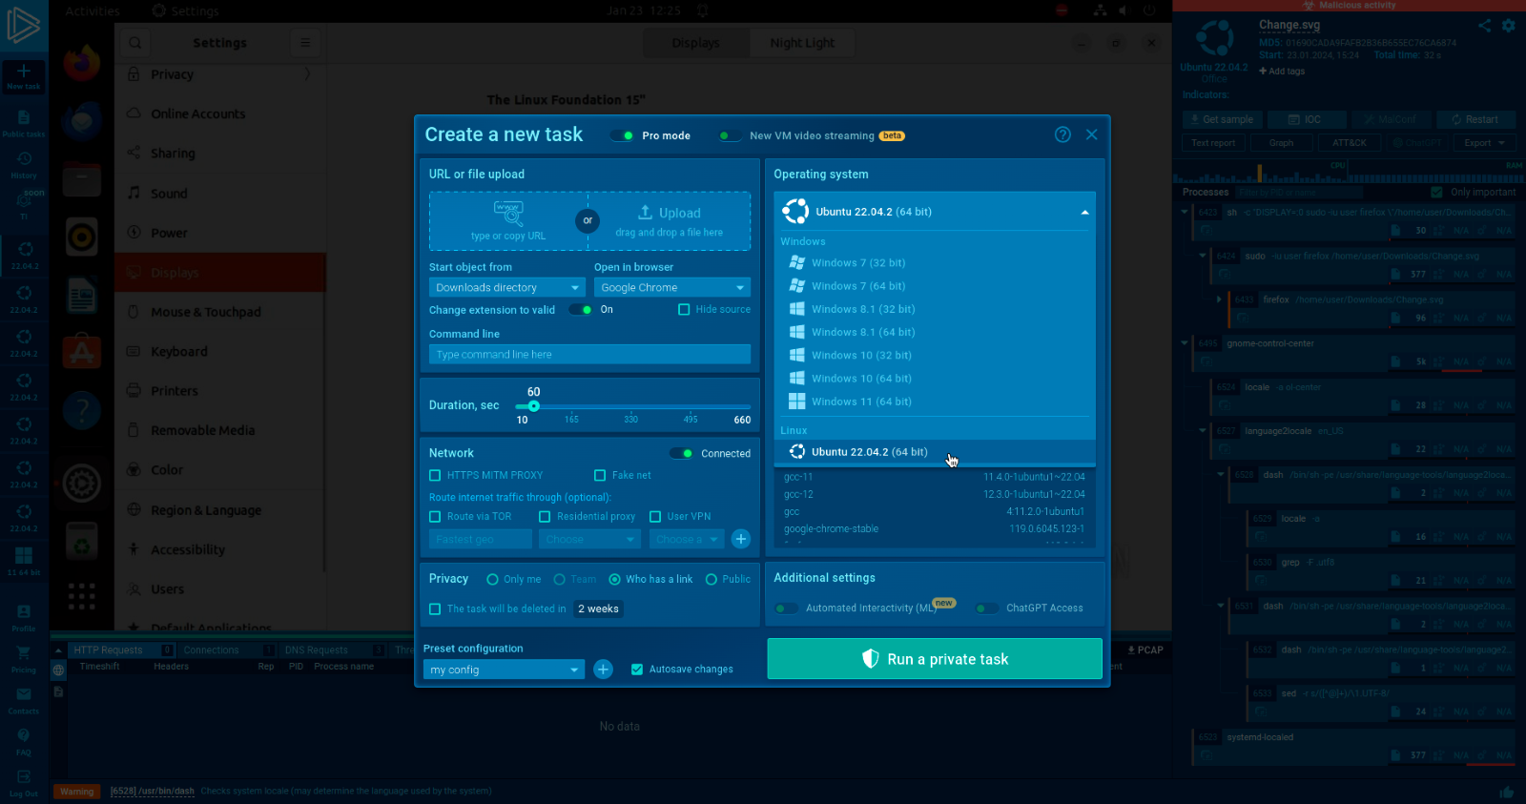Click the New task plus icon in sidebar
The height and width of the screenshot is (804, 1526).
(24, 72)
